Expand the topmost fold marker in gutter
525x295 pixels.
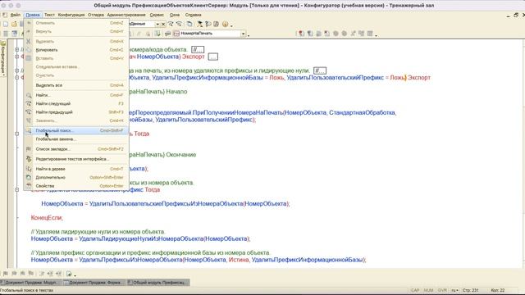pos(17,49)
